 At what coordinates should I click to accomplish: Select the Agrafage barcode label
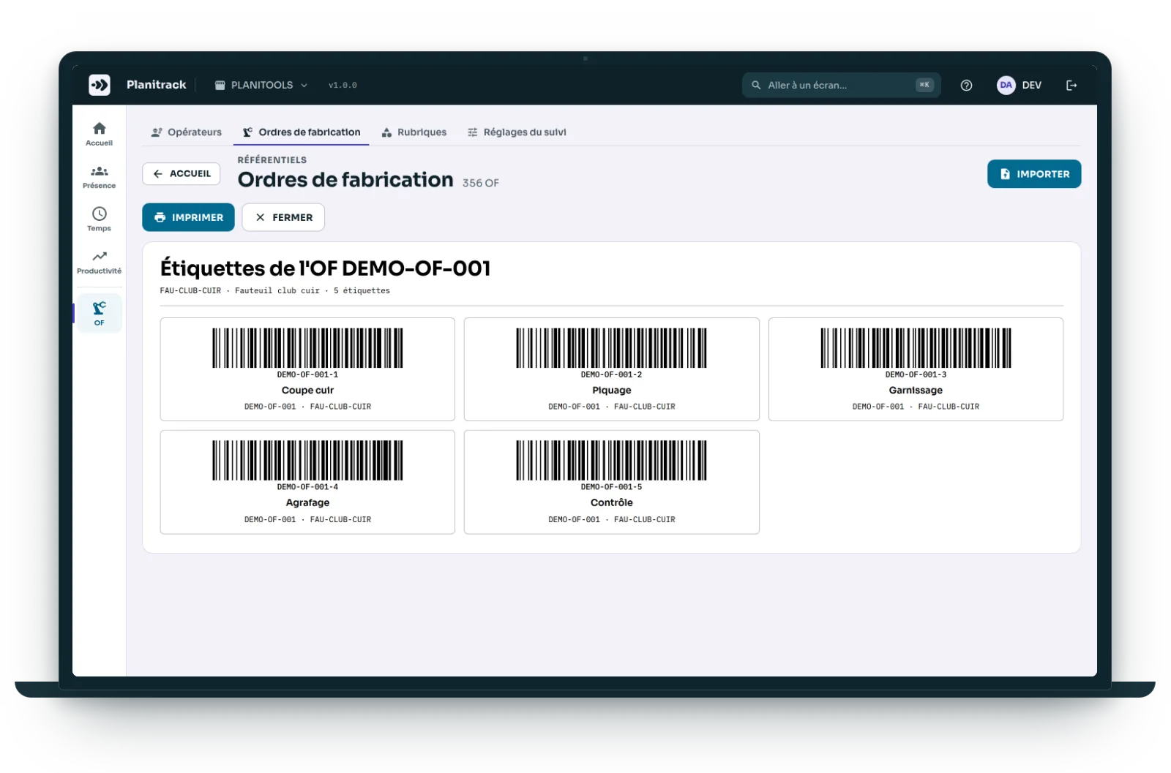pyautogui.click(x=307, y=482)
